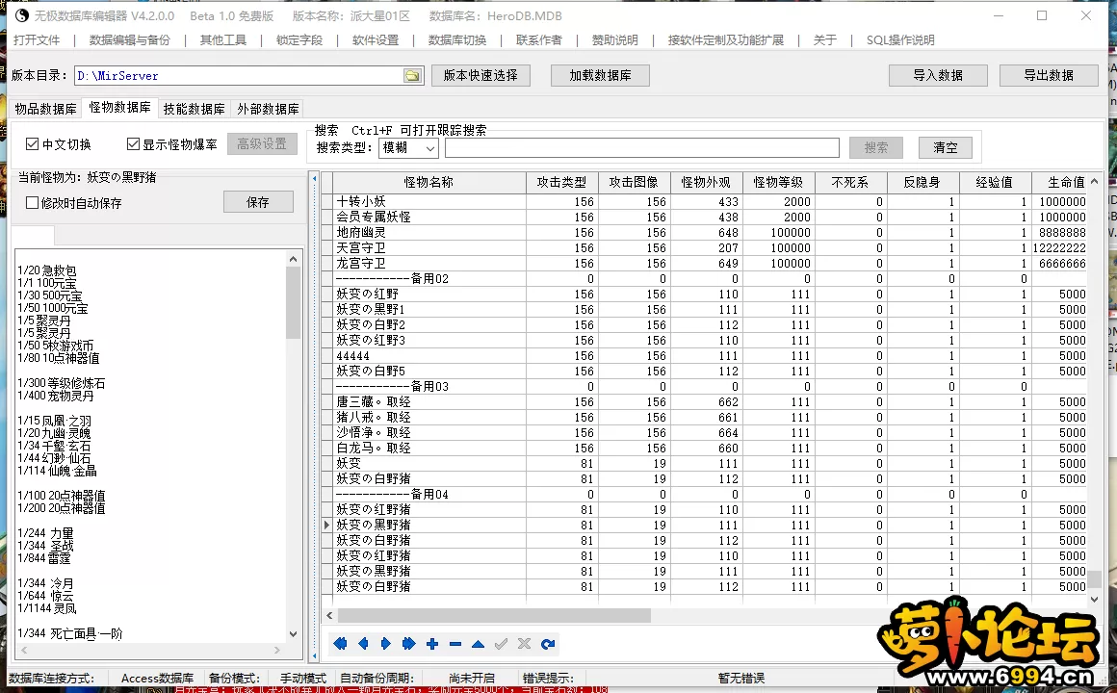Click the edit record triangle icon
This screenshot has width=1117, height=693.
click(x=478, y=644)
